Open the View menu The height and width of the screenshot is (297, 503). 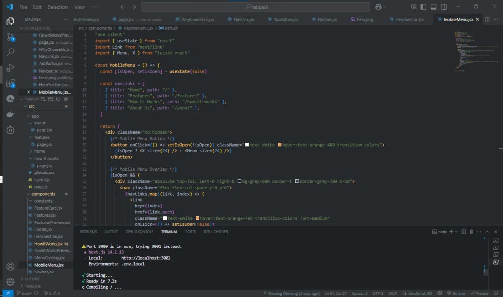tap(80, 7)
